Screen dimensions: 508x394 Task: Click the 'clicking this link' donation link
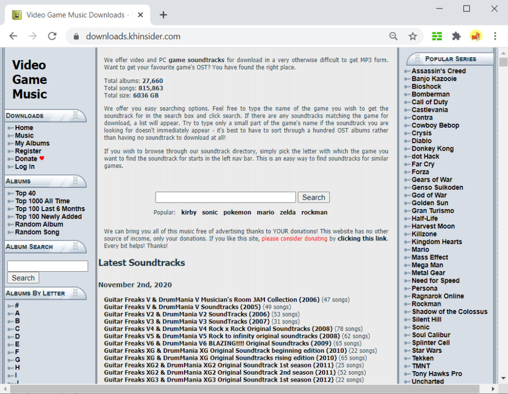tap(362, 238)
